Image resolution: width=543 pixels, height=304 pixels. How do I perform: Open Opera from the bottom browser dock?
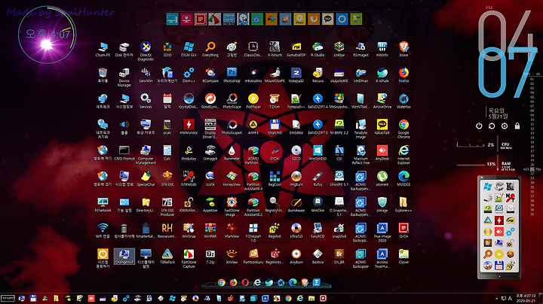coord(245,283)
